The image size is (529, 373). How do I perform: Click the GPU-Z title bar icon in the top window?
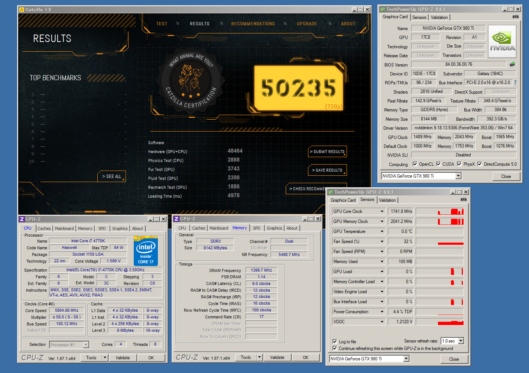coord(383,9)
